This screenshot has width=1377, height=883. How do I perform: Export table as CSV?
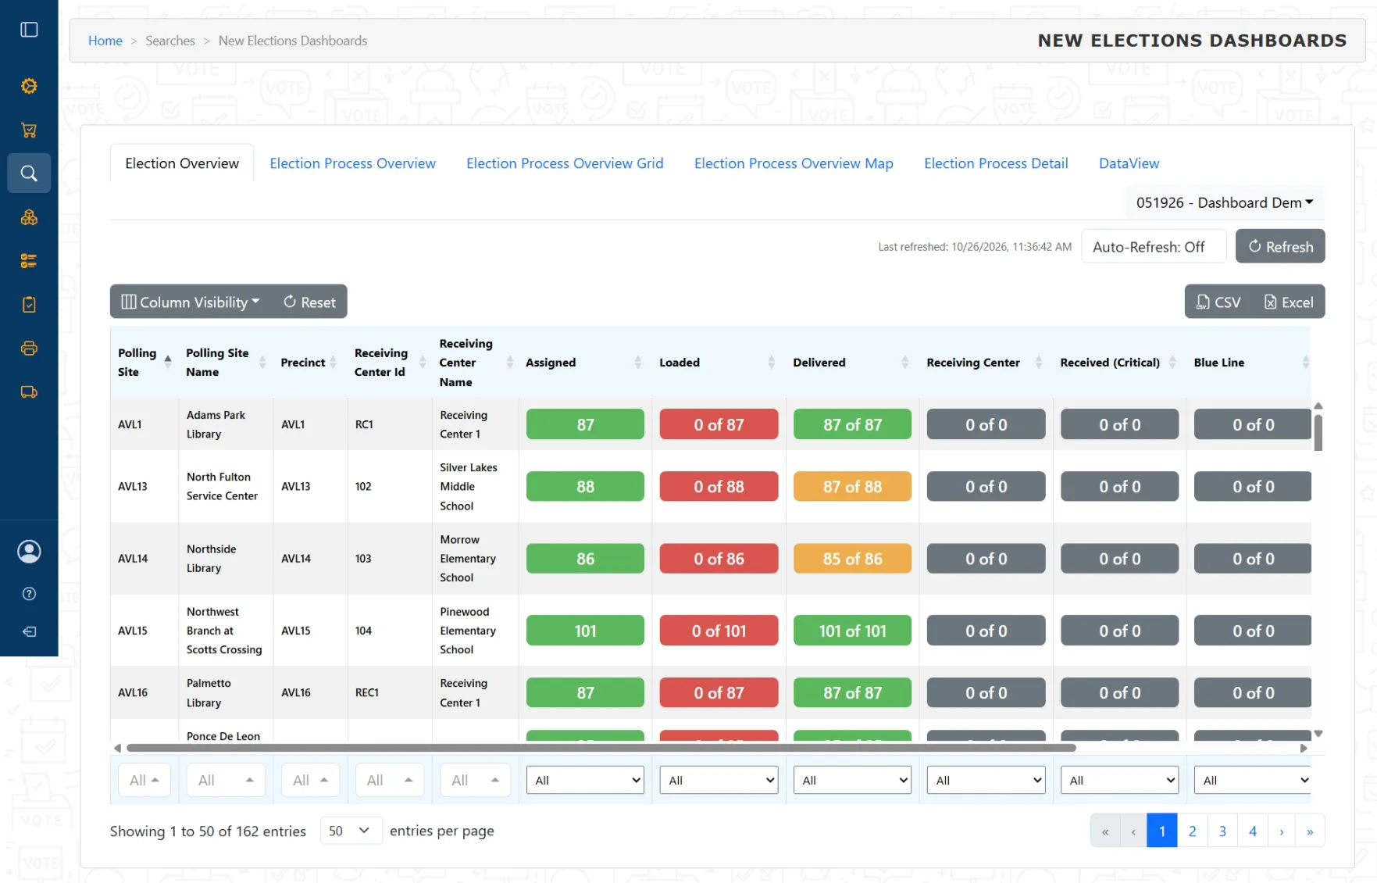(x=1218, y=302)
